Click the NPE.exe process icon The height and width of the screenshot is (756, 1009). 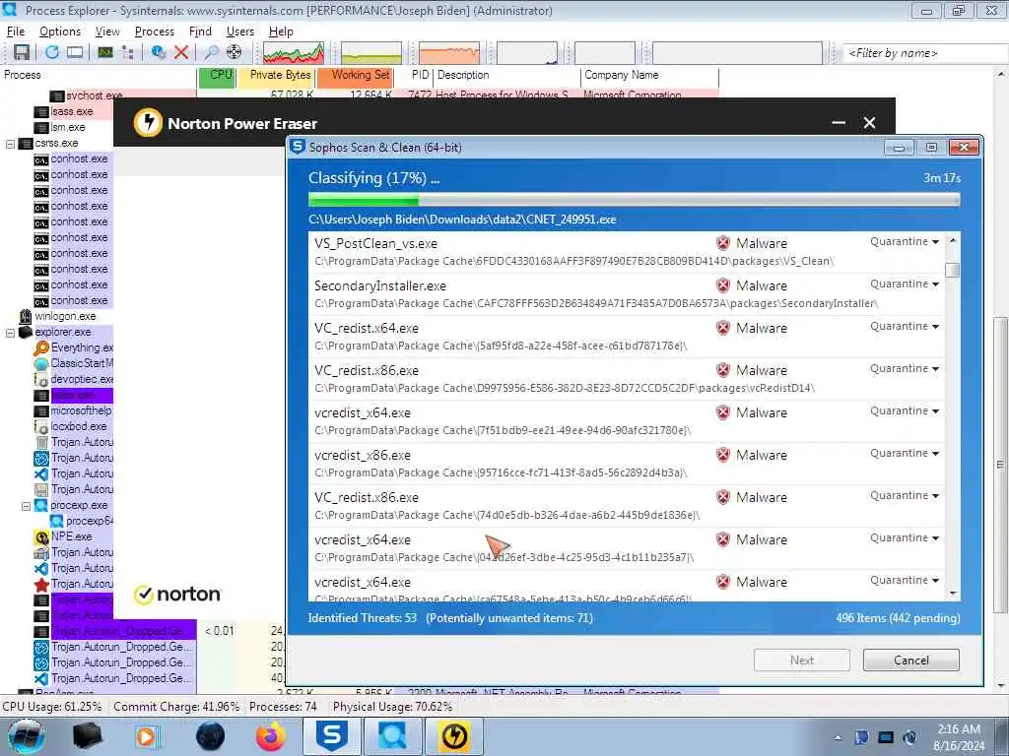41,536
